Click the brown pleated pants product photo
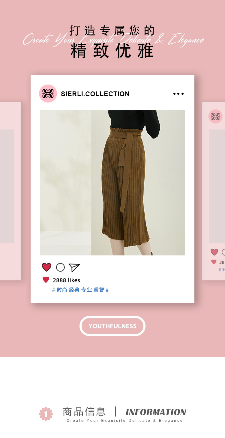Image resolution: width=225 pixels, height=438 pixels. pos(112,183)
